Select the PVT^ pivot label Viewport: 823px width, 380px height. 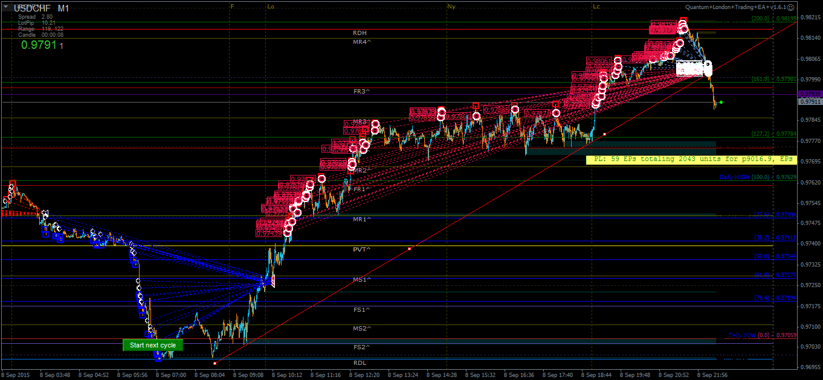click(362, 250)
